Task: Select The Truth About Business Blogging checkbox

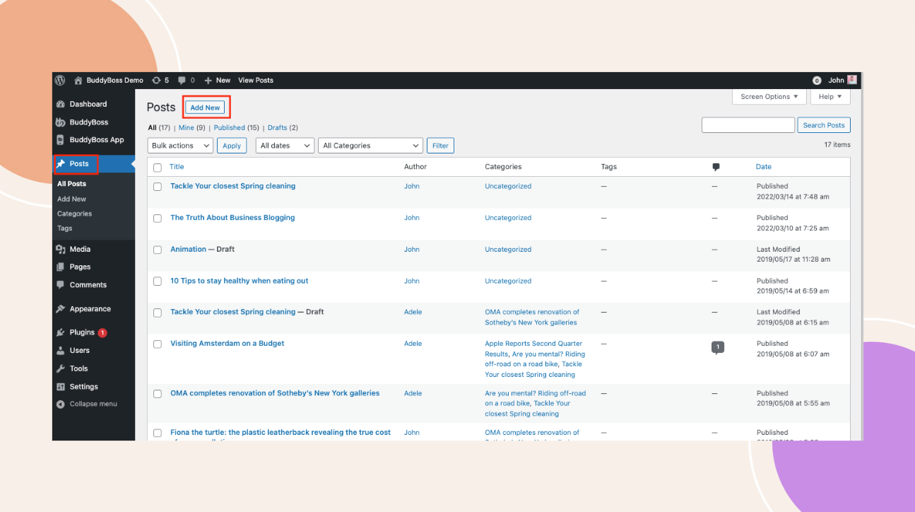Action: [x=158, y=219]
